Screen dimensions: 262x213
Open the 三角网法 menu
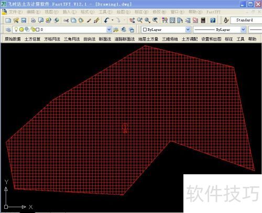[72, 39]
